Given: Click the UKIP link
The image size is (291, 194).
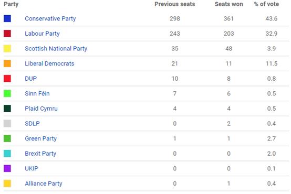Looking at the screenshot, I should (32, 169).
